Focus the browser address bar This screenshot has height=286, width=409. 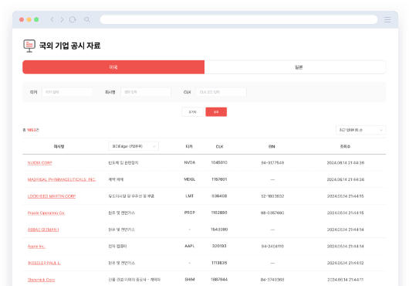238,19
